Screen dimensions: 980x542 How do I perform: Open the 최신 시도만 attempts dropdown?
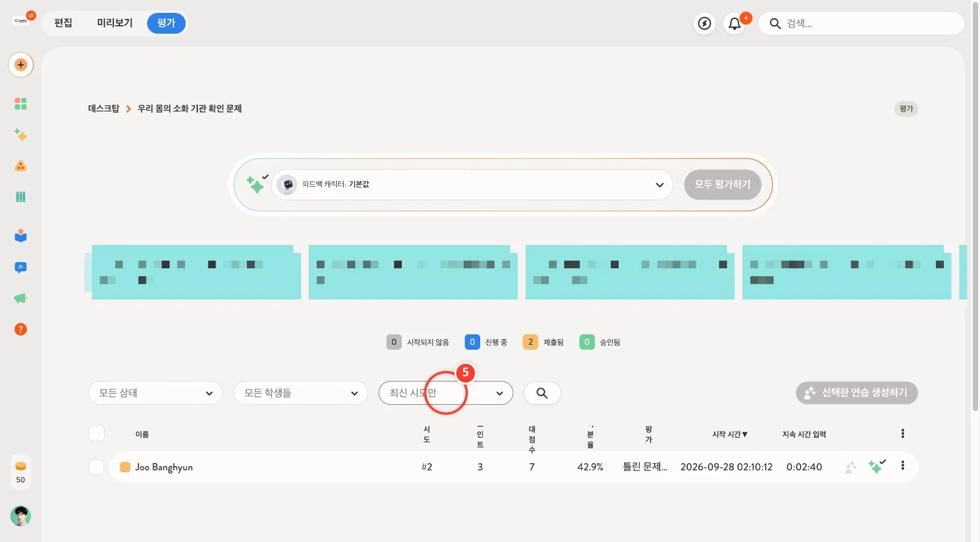click(x=446, y=393)
